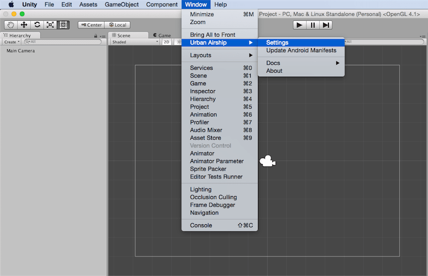The width and height of the screenshot is (428, 276).
Task: Open the Create dropdown in Hierarchy
Action: 12,42
